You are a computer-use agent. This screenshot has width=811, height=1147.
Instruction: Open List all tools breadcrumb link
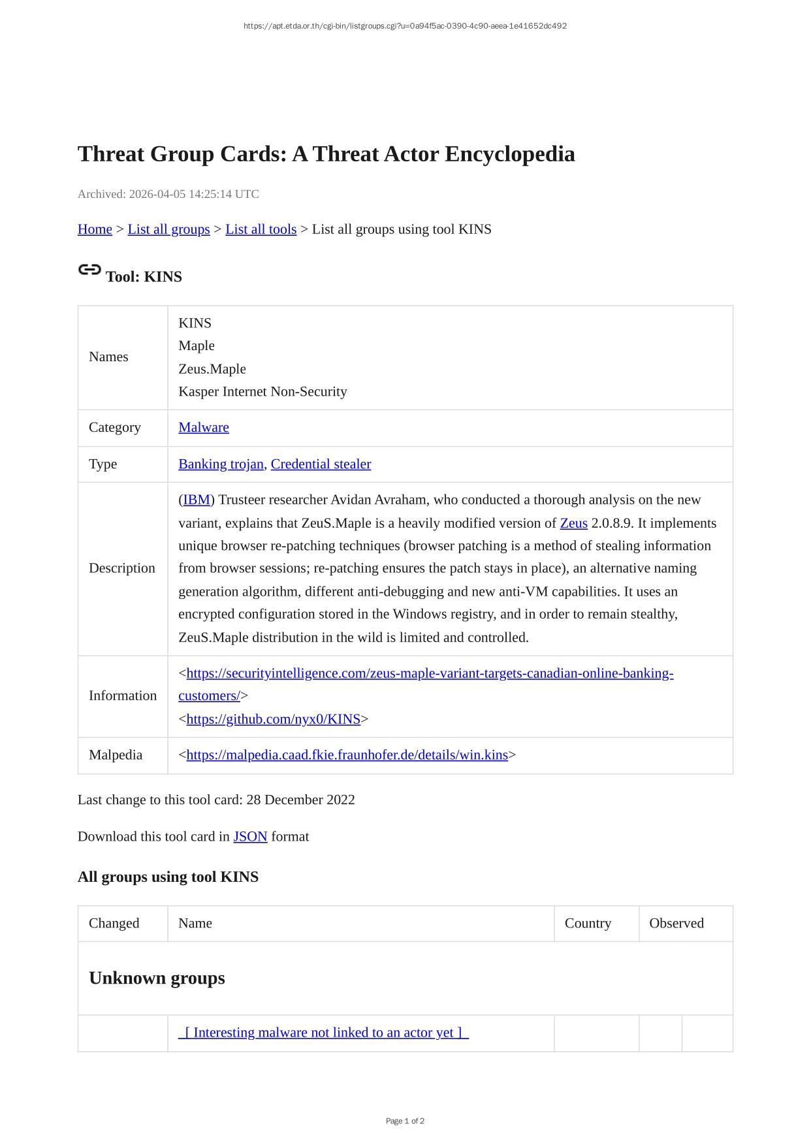(x=261, y=229)
